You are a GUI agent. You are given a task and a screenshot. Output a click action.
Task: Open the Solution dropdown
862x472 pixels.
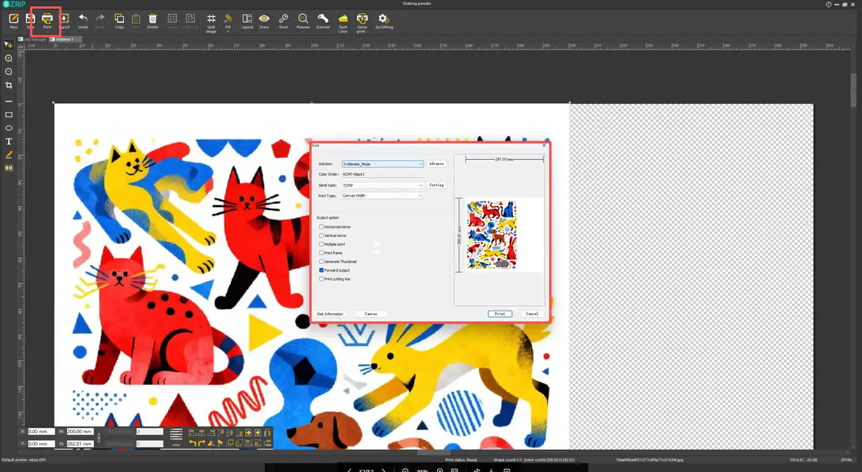point(383,164)
